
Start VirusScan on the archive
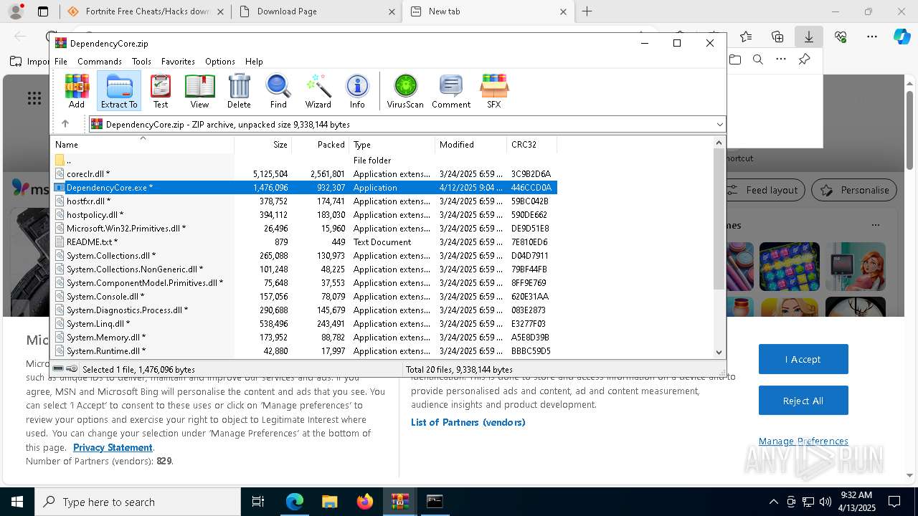[405, 91]
